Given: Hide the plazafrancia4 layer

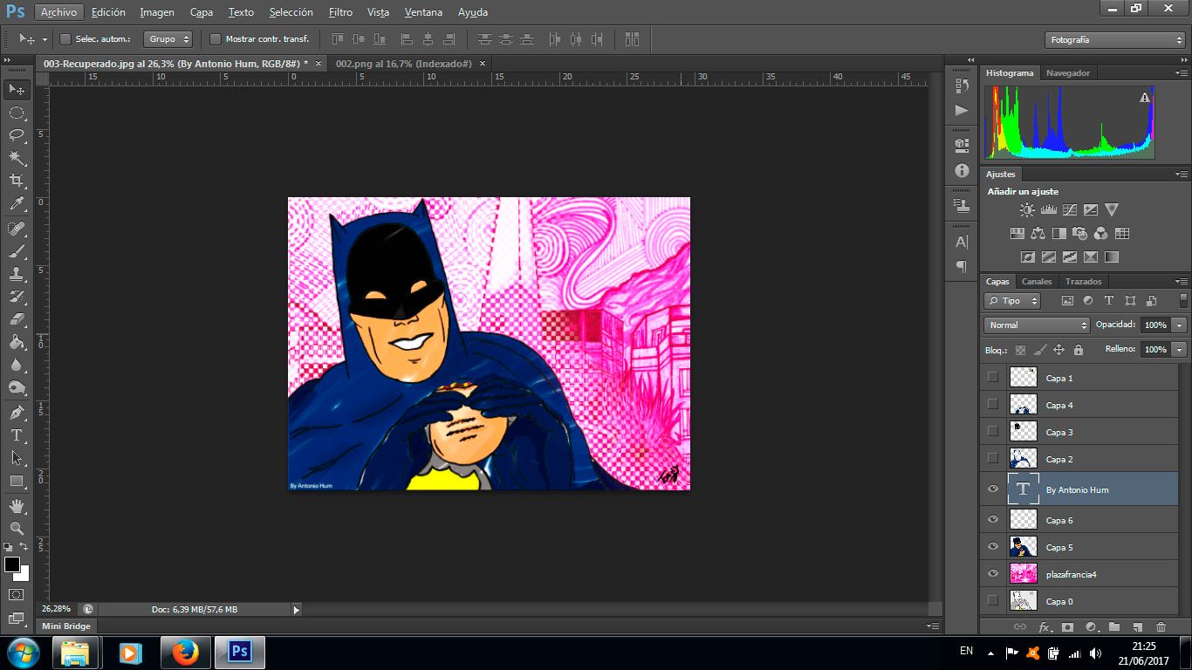Looking at the screenshot, I should click(992, 574).
